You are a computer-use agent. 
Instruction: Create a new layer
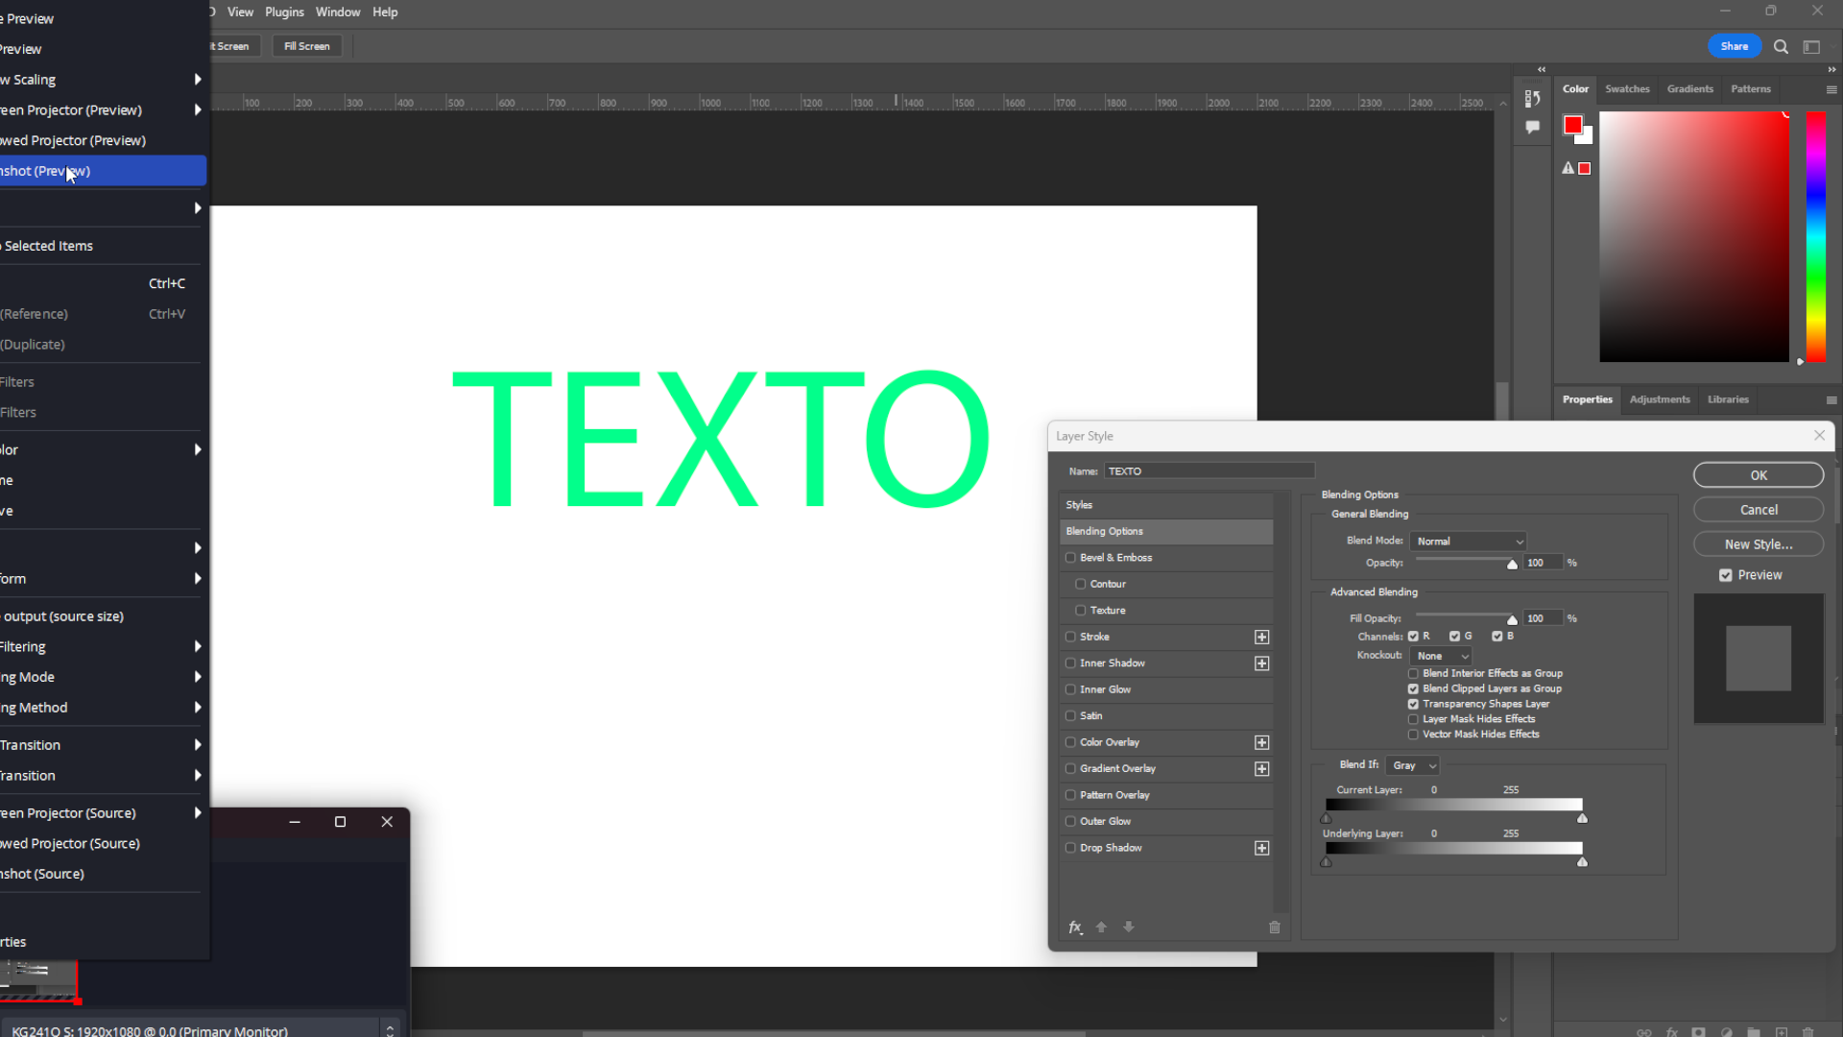click(1782, 1032)
